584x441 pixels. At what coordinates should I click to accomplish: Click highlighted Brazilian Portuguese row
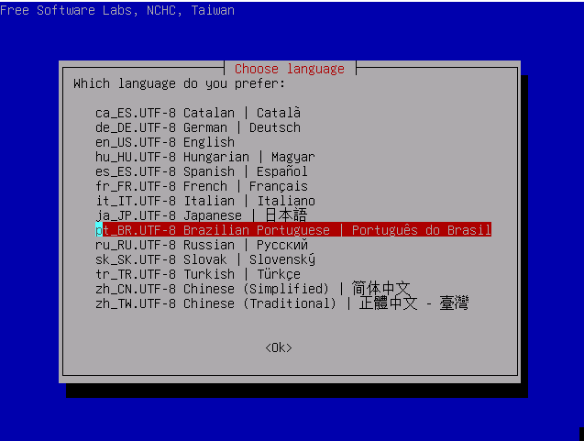pos(293,230)
